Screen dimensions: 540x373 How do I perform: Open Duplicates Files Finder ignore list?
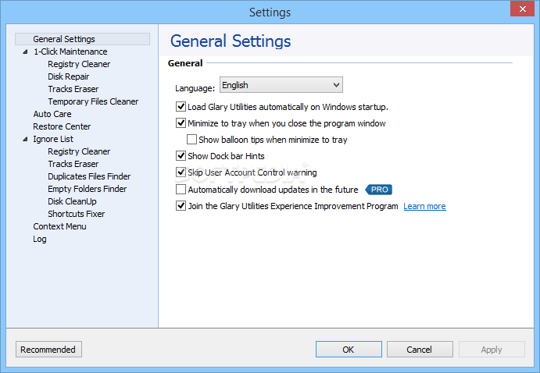(x=89, y=176)
